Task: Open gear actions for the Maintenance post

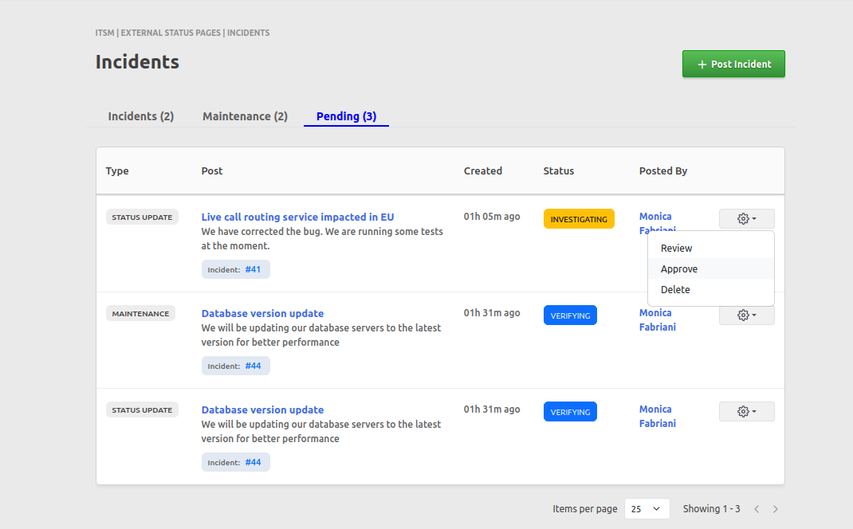Action: pos(746,315)
